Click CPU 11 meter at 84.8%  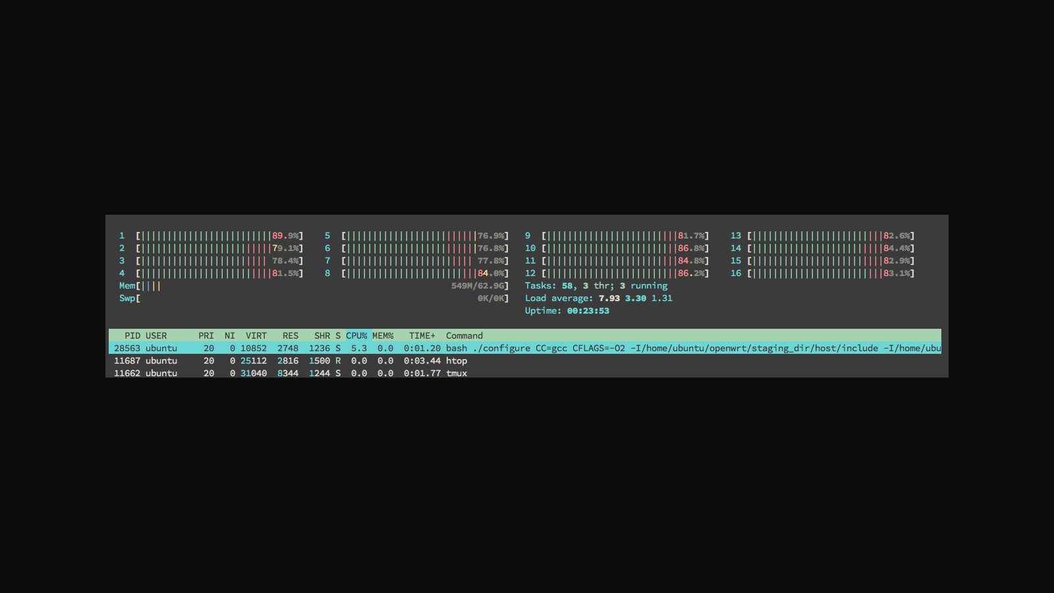[617, 260]
